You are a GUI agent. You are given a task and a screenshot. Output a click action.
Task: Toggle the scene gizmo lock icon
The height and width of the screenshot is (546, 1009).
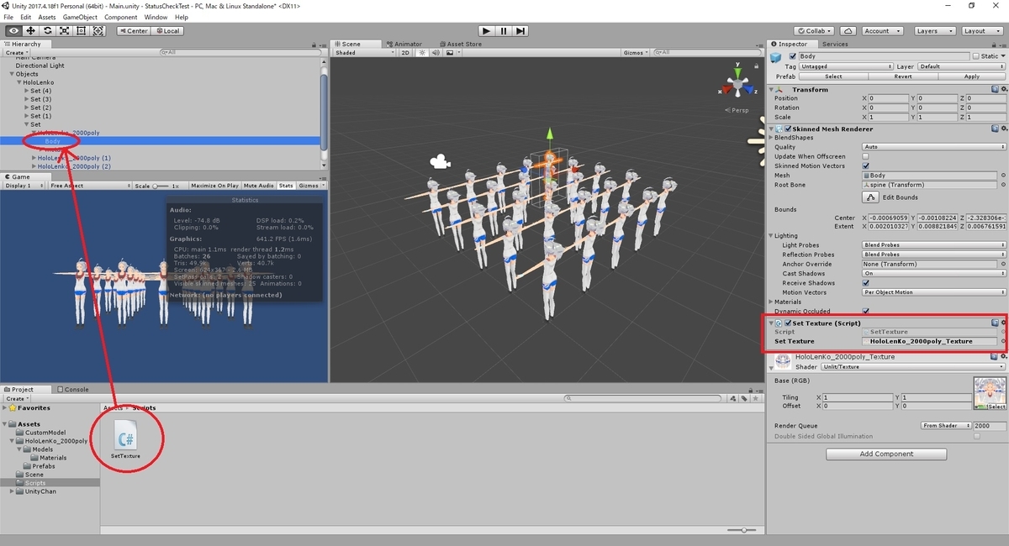758,66
